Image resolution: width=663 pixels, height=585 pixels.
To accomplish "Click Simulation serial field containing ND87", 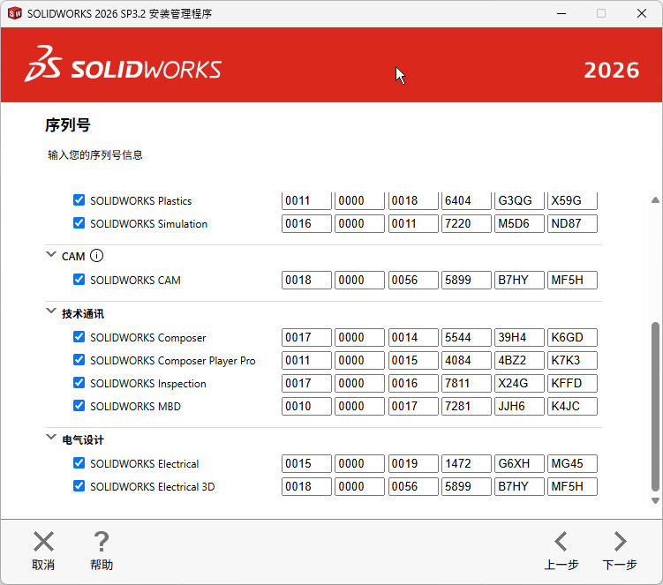I will coord(573,223).
